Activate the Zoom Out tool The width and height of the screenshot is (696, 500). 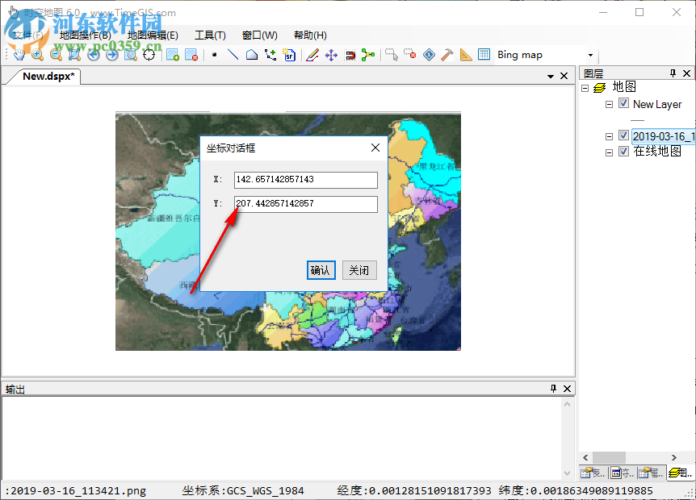tap(55, 54)
